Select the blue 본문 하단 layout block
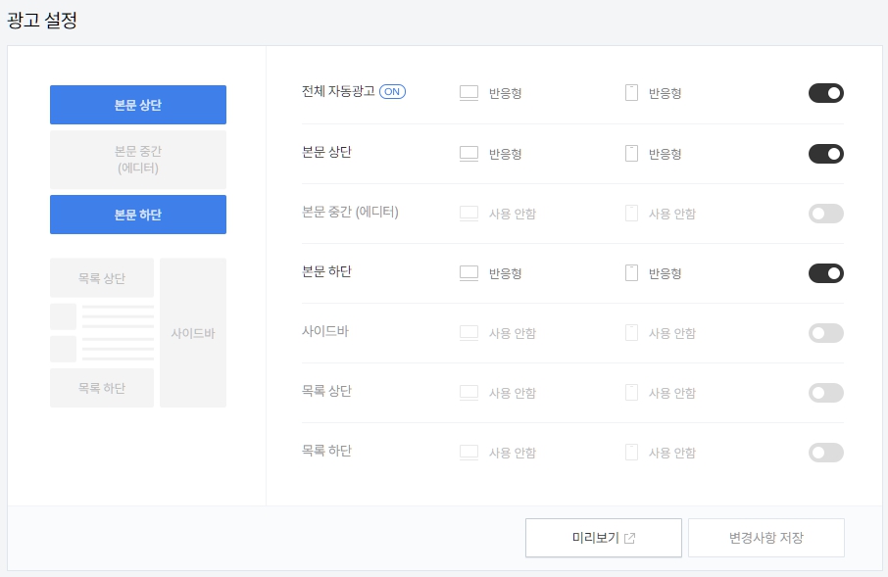 click(x=138, y=215)
